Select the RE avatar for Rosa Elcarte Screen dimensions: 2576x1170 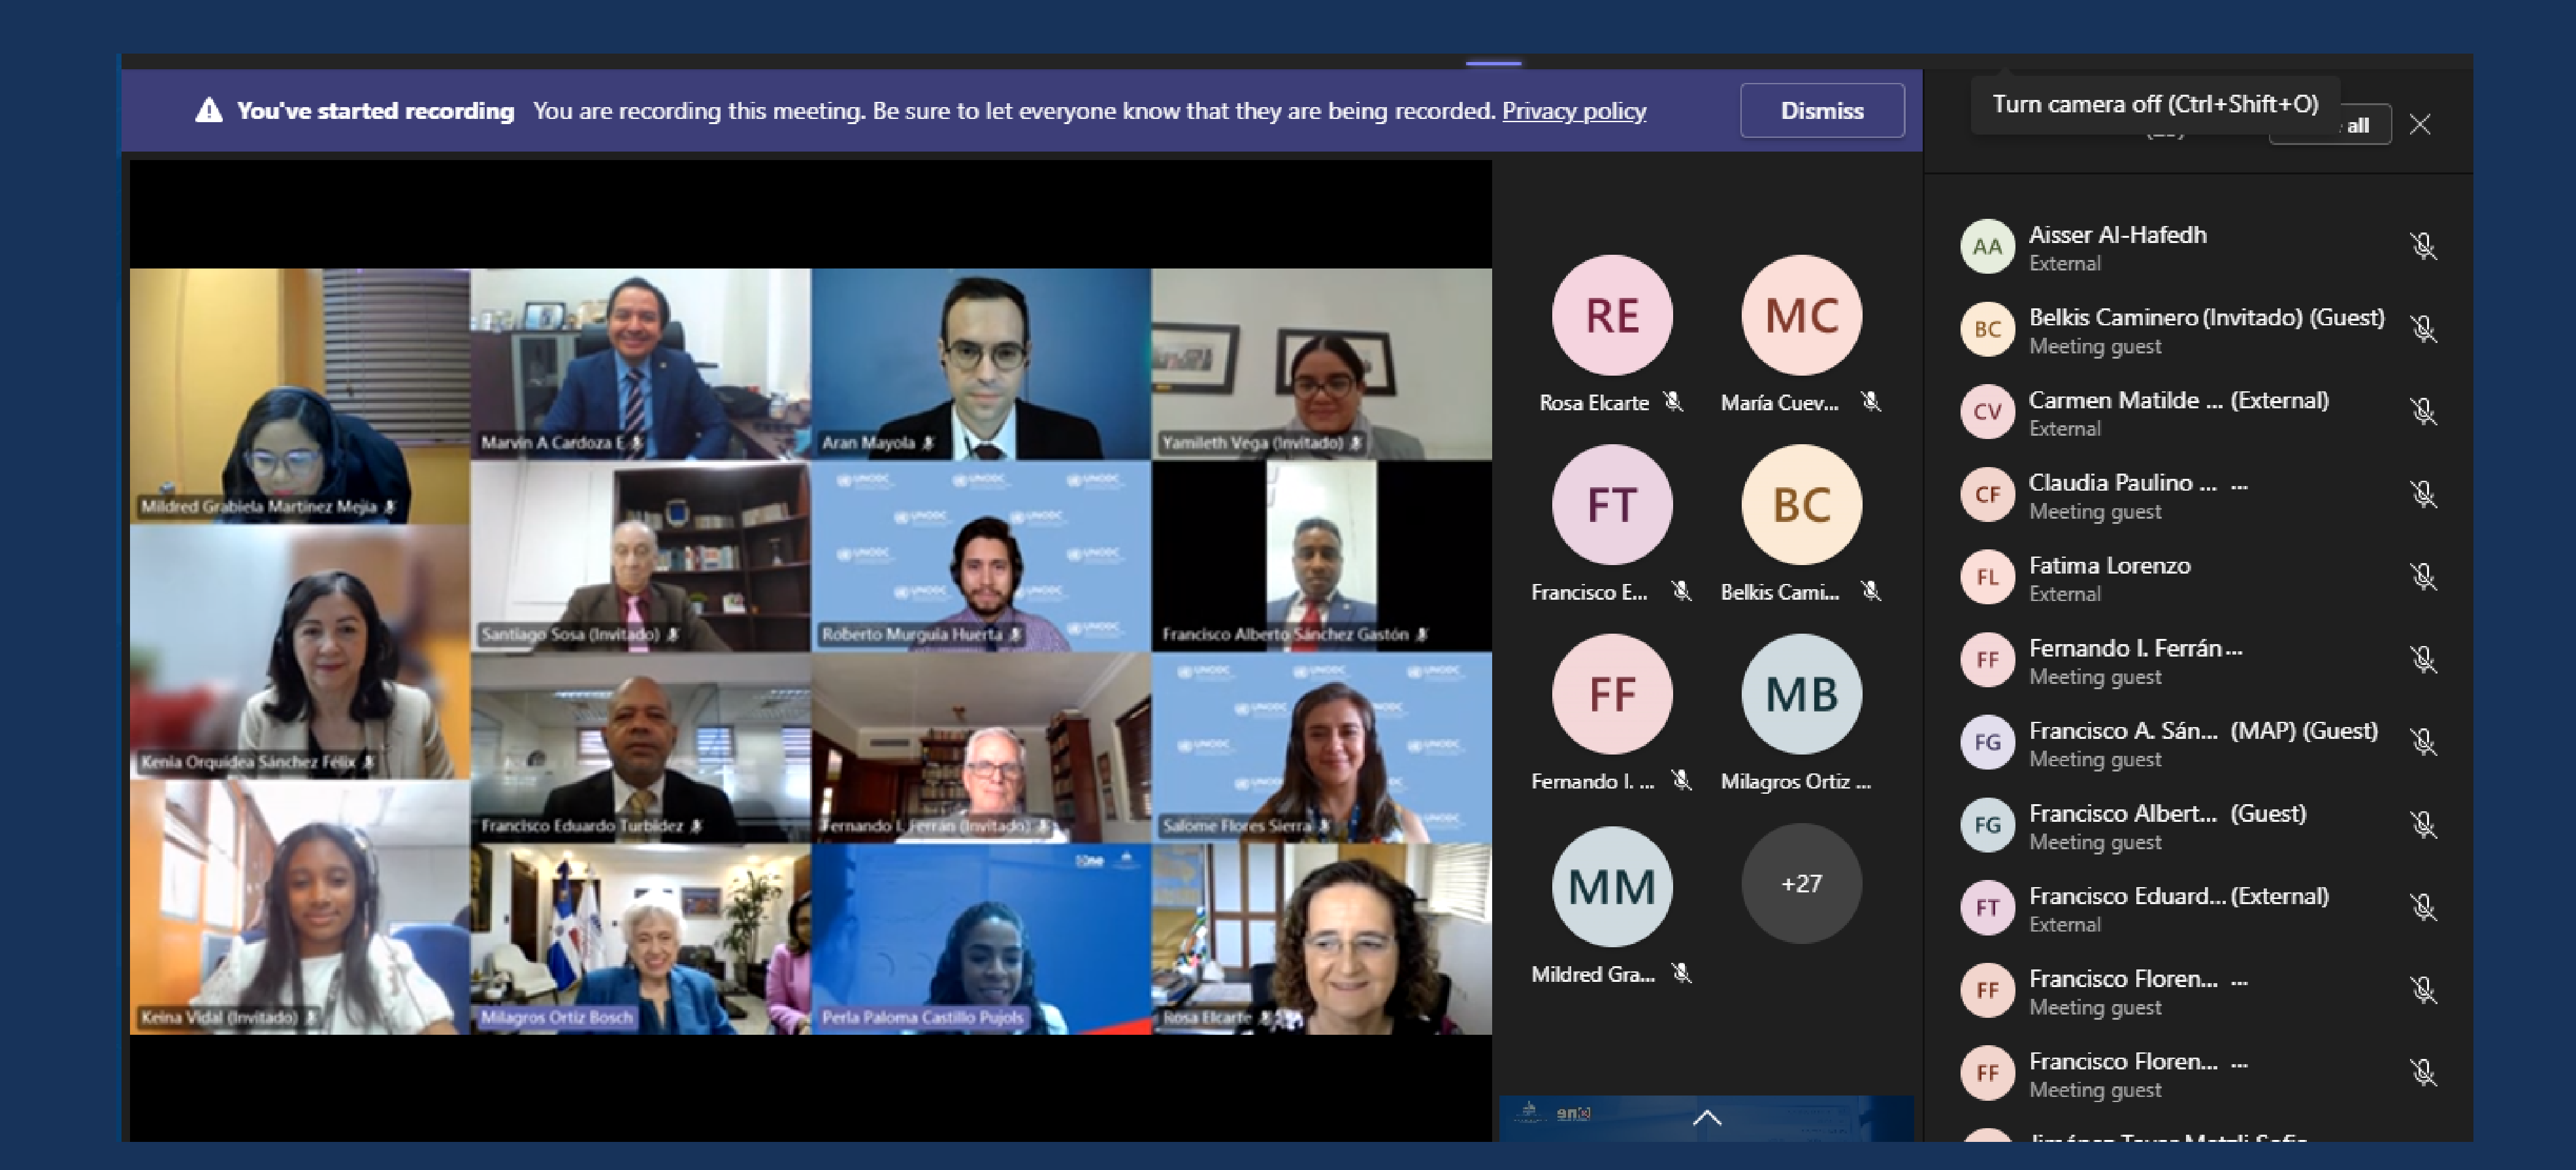(1611, 316)
